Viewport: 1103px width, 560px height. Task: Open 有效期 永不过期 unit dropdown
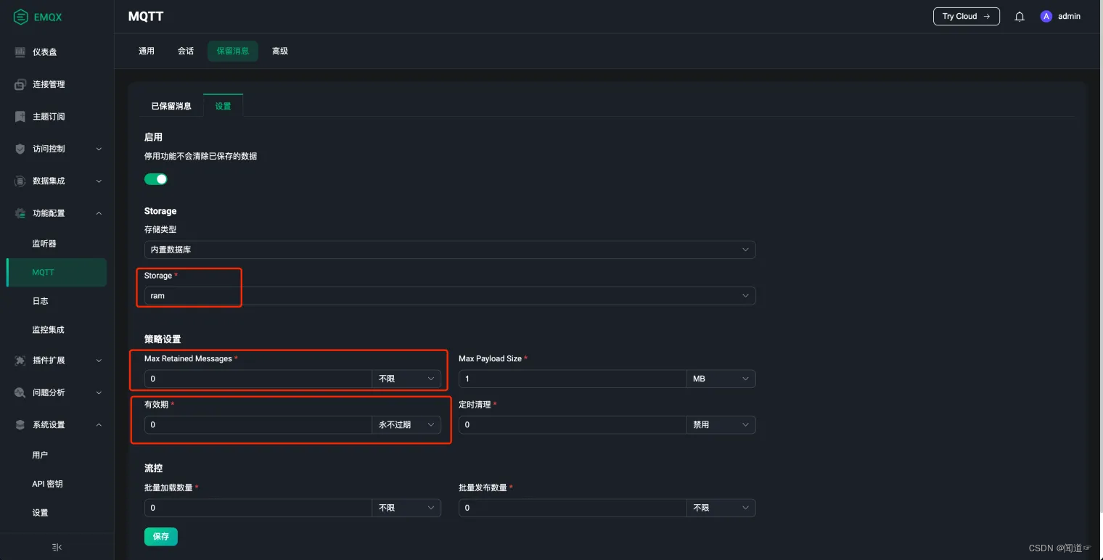[406, 425]
